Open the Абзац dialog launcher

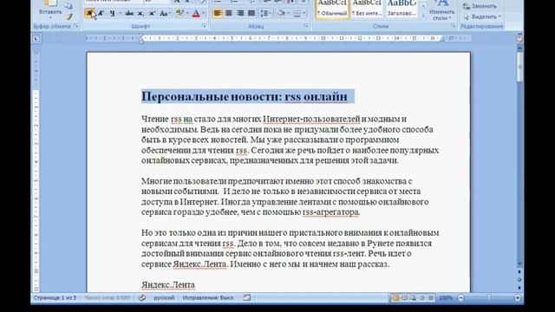(306, 26)
